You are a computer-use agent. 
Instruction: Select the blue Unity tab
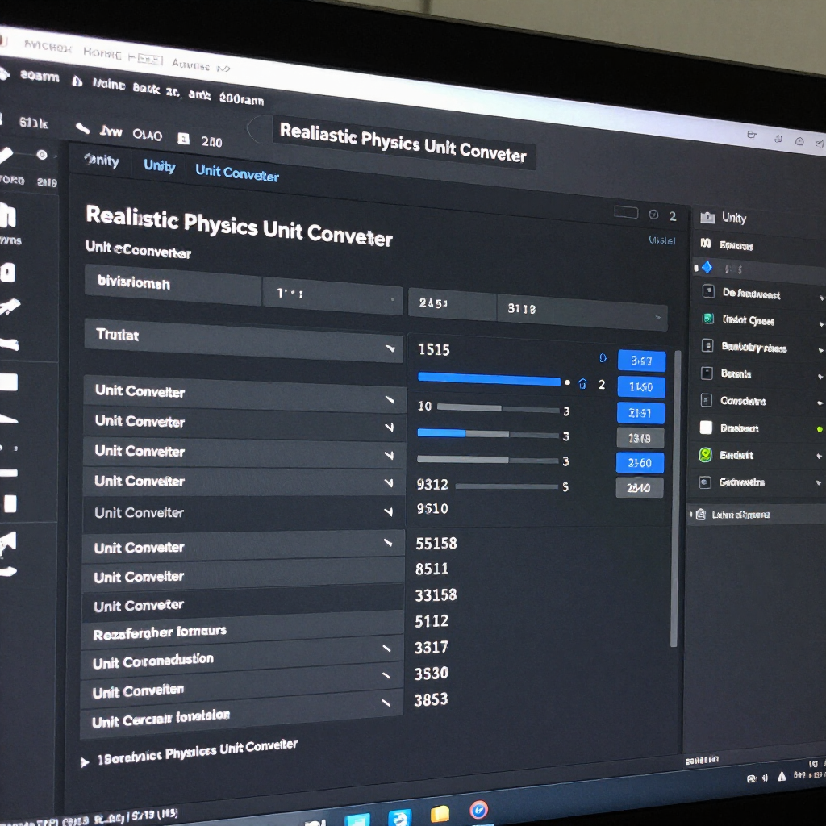point(160,165)
